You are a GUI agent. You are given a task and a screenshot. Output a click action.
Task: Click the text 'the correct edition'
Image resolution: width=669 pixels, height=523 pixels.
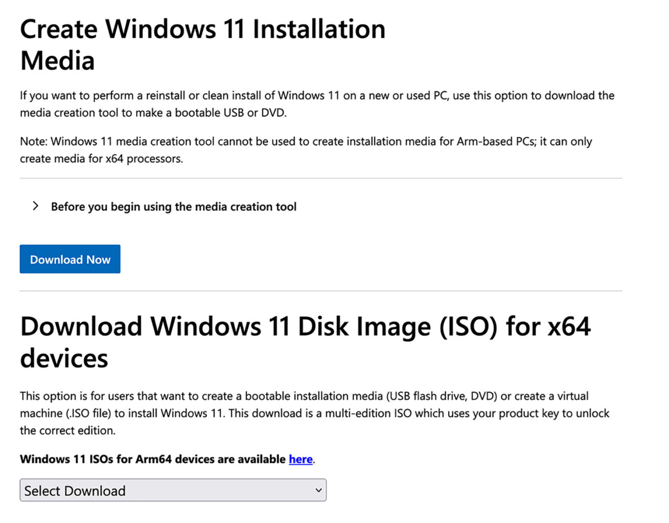67,431
